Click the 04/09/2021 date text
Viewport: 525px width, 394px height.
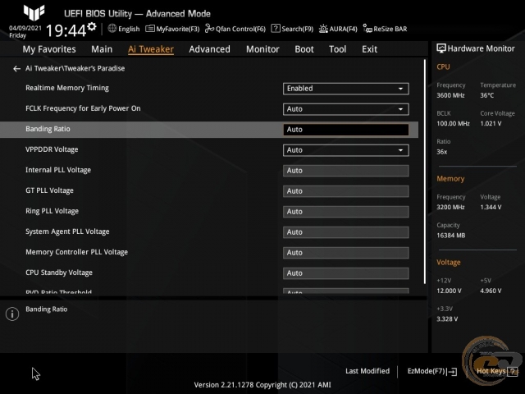25,28
